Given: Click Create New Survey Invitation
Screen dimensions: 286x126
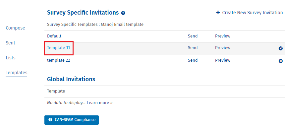Looking at the screenshot, I should point(253,13).
